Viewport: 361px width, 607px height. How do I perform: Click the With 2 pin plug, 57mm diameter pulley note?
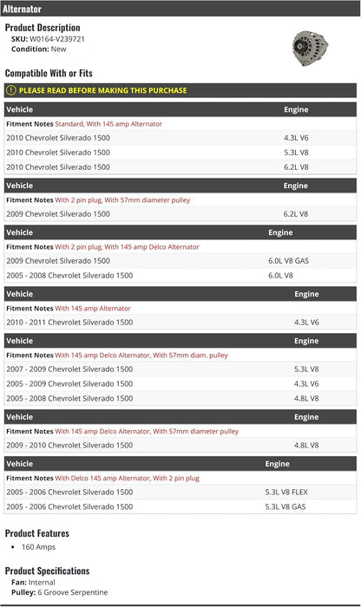click(122, 200)
